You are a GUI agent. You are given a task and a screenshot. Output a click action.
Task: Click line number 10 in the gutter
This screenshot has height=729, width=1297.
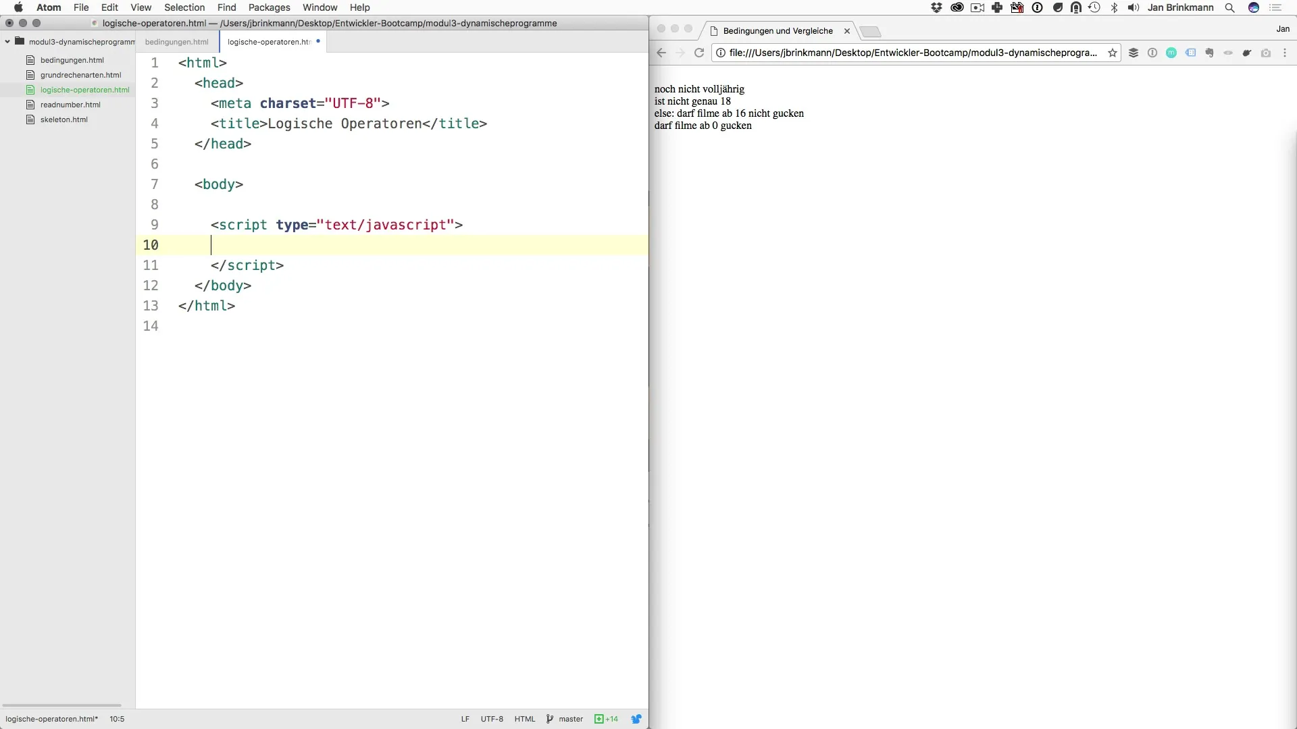(151, 245)
